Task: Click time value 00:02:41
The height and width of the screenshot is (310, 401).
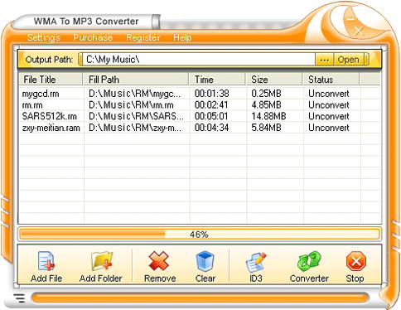Action: (211, 105)
